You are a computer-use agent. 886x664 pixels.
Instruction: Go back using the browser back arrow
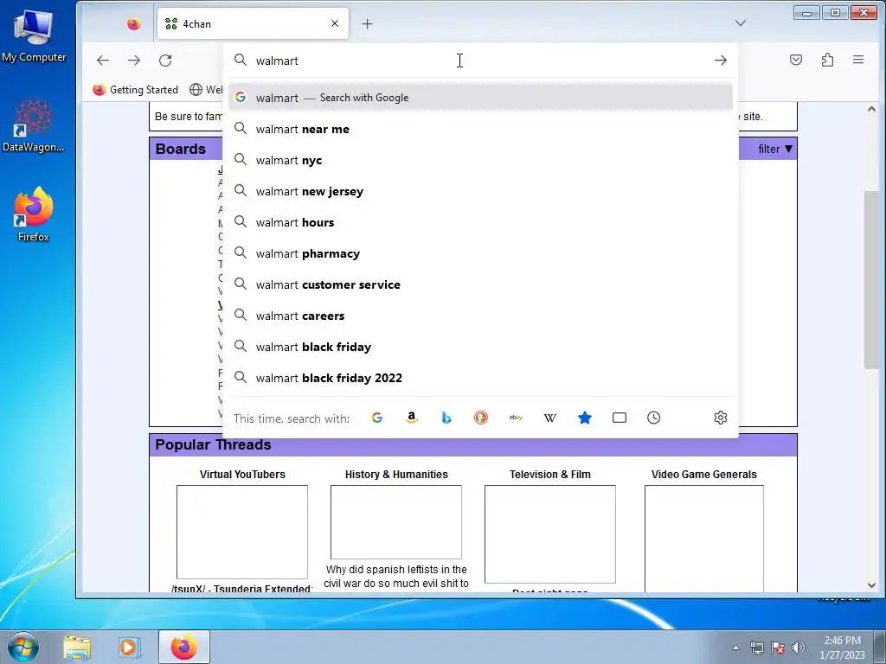103,60
